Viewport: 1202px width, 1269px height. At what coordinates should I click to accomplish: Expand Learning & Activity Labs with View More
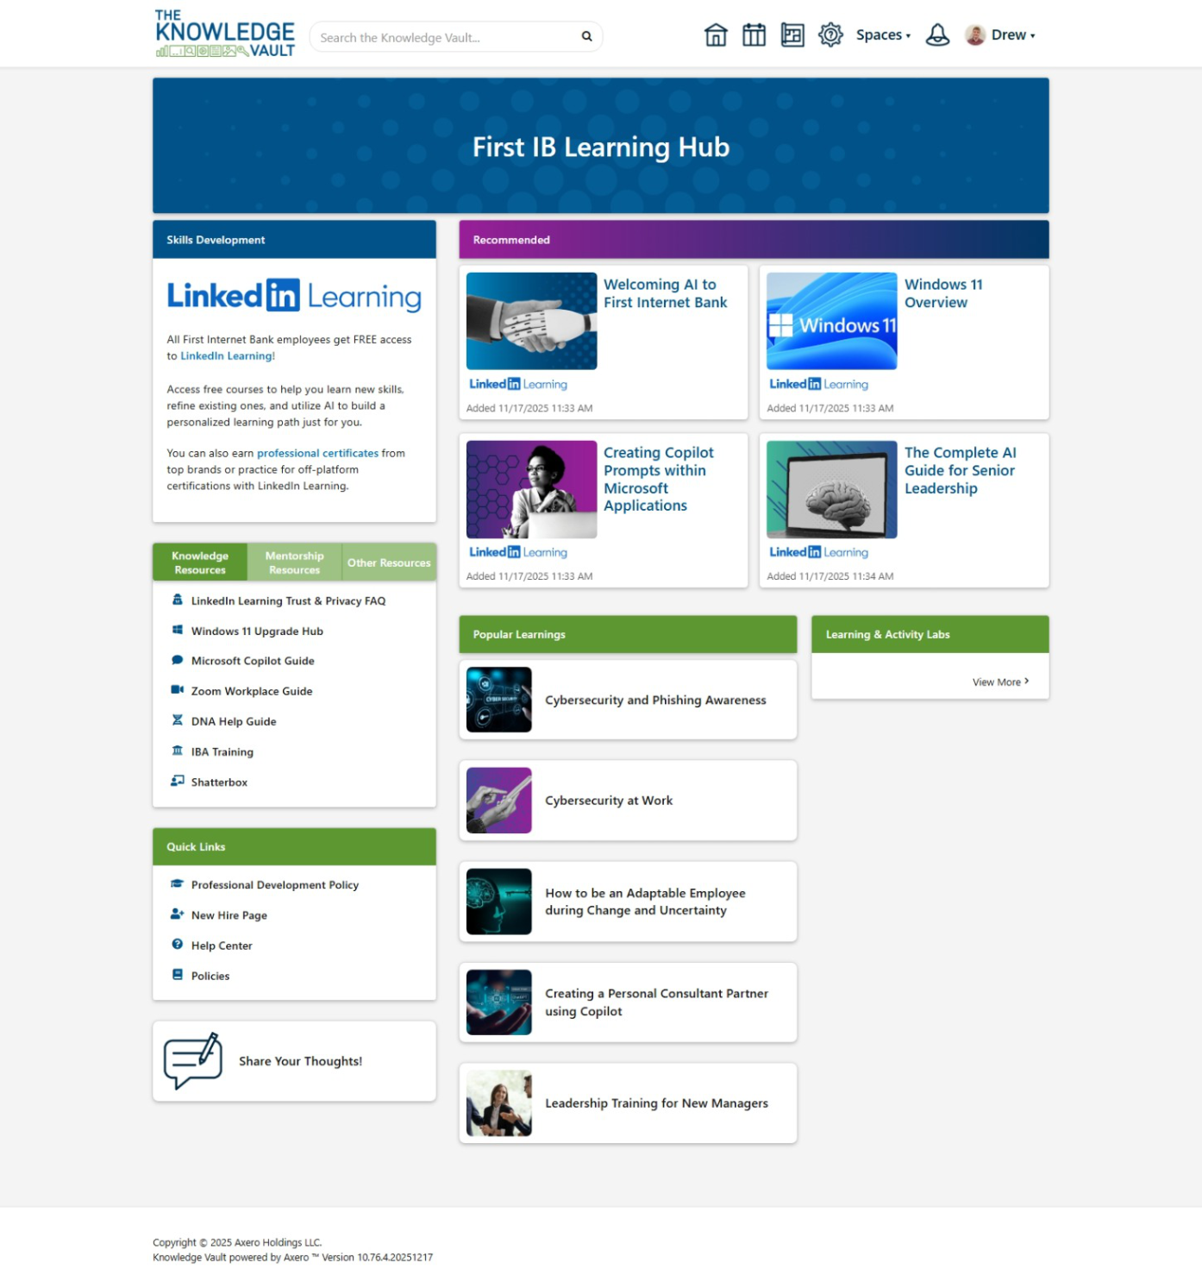(1000, 682)
